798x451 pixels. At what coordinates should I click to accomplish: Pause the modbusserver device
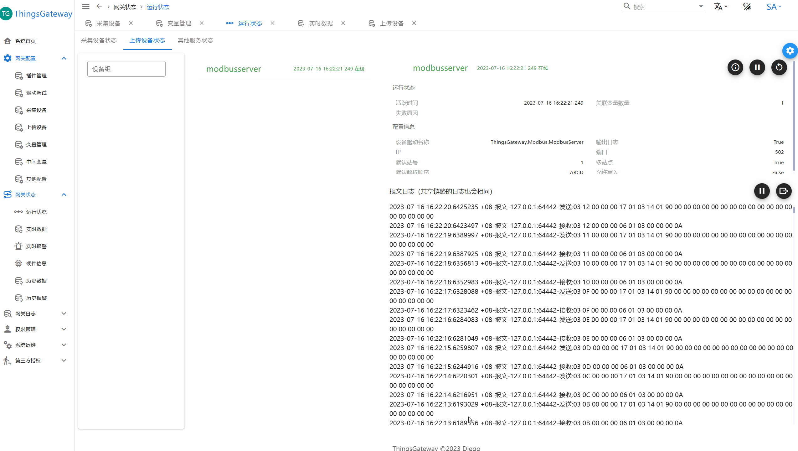click(757, 67)
